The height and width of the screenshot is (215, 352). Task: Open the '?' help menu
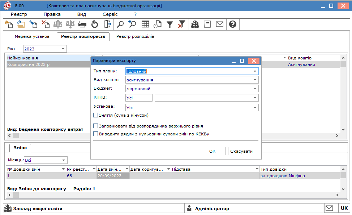coord(135,14)
